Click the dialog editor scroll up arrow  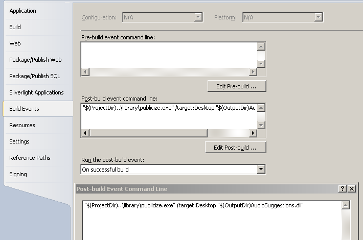point(346,205)
